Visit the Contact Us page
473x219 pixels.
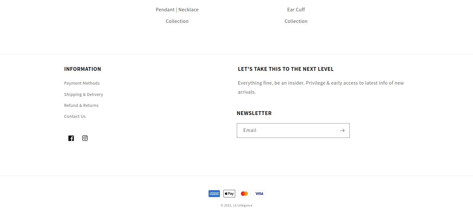[75, 116]
